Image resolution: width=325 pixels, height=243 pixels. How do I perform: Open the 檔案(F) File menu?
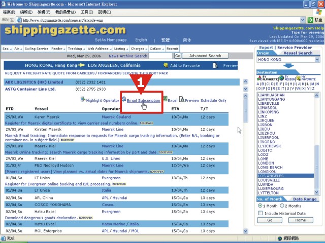point(9,12)
